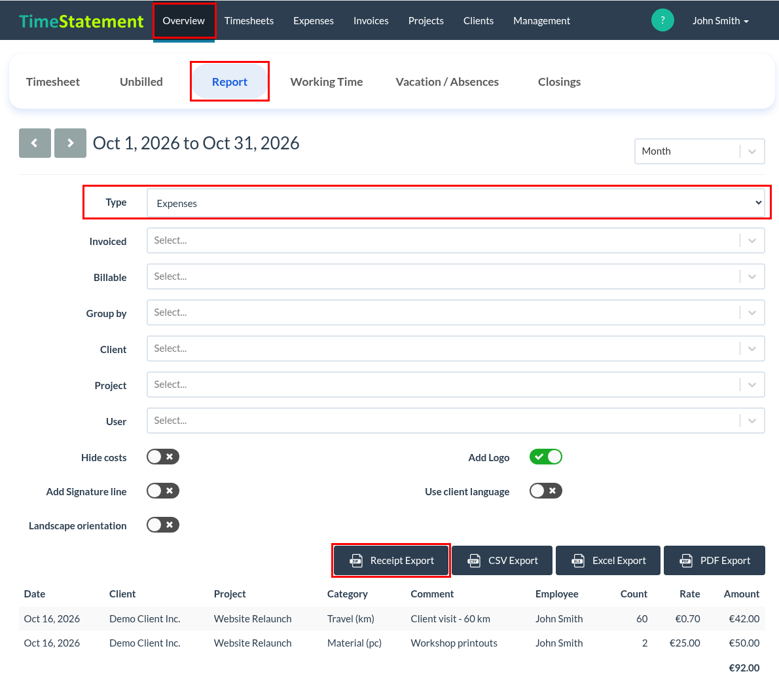Open the Timesheets menu
This screenshot has height=697, width=779.
tap(249, 20)
